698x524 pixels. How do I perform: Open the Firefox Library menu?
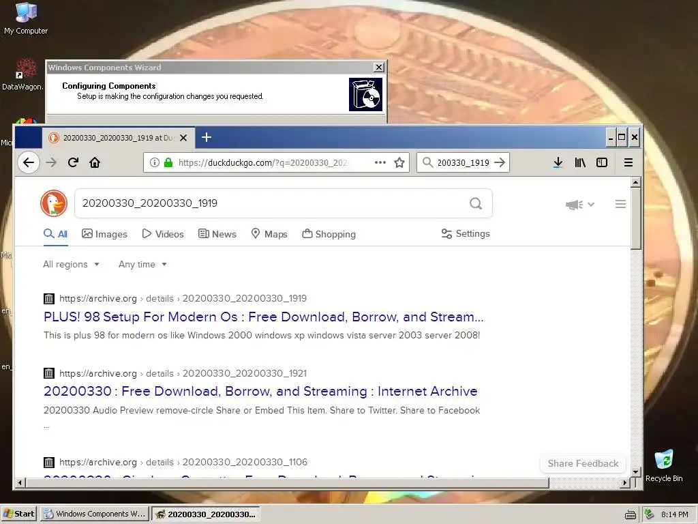pyautogui.click(x=580, y=162)
